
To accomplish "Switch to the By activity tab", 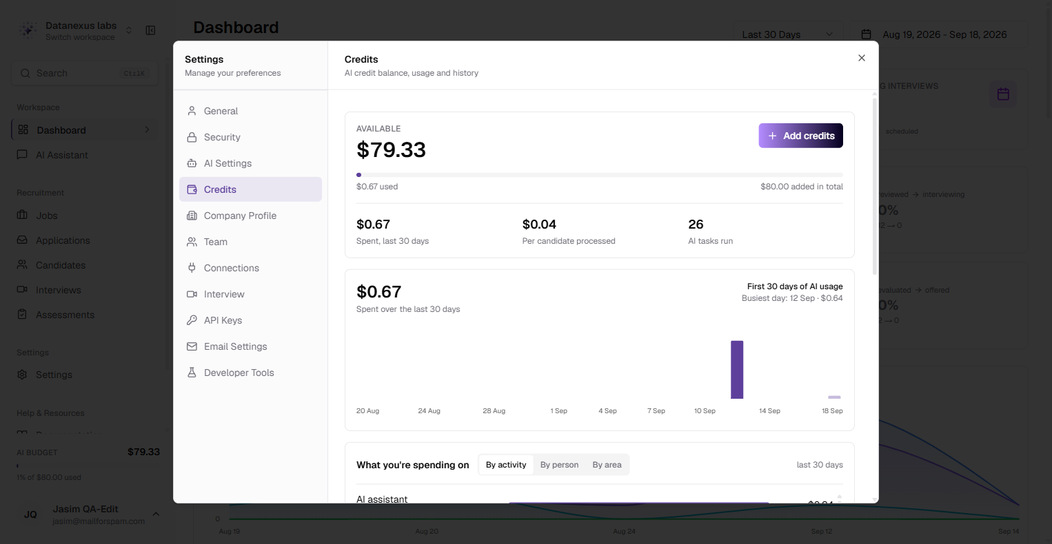I will point(506,465).
